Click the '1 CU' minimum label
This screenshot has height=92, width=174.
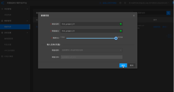63,37
